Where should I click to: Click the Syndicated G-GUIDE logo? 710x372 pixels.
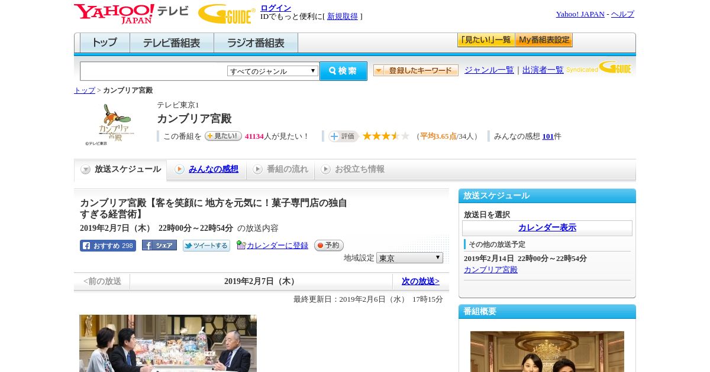pyautogui.click(x=599, y=67)
